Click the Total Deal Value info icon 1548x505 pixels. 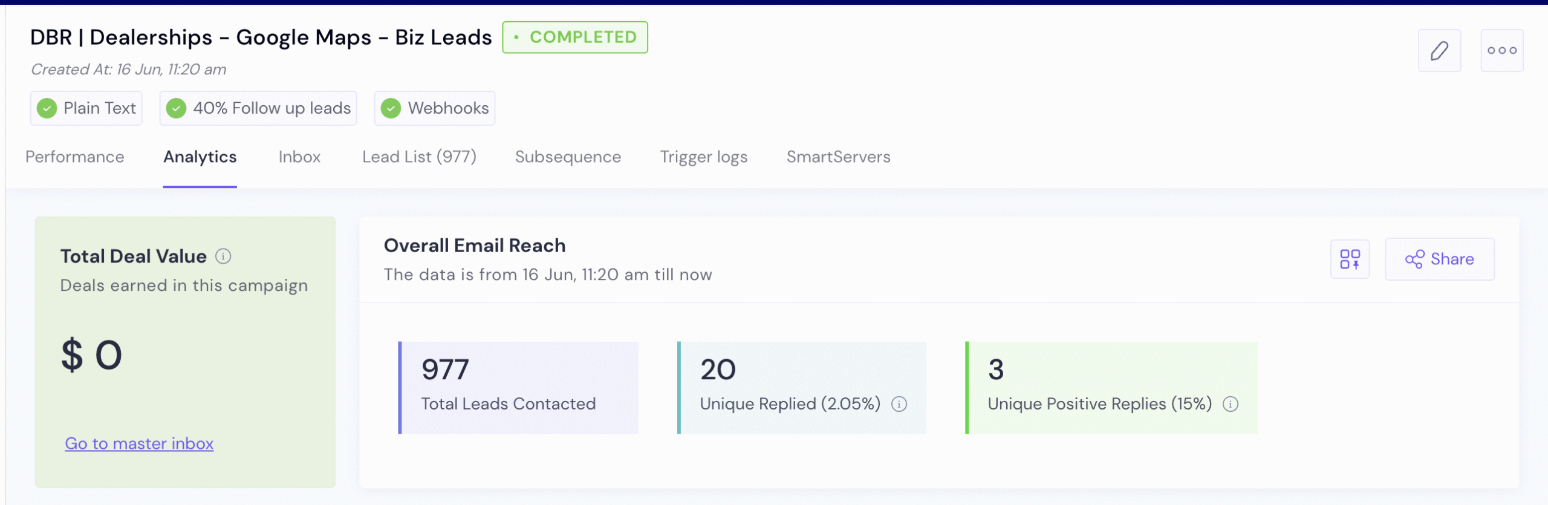click(x=223, y=256)
